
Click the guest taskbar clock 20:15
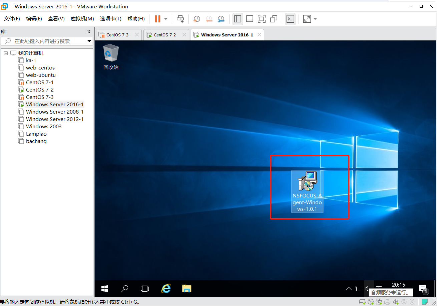tap(398, 285)
